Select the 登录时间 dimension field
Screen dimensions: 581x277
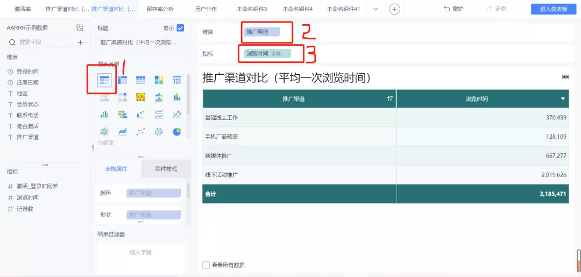[27, 72]
